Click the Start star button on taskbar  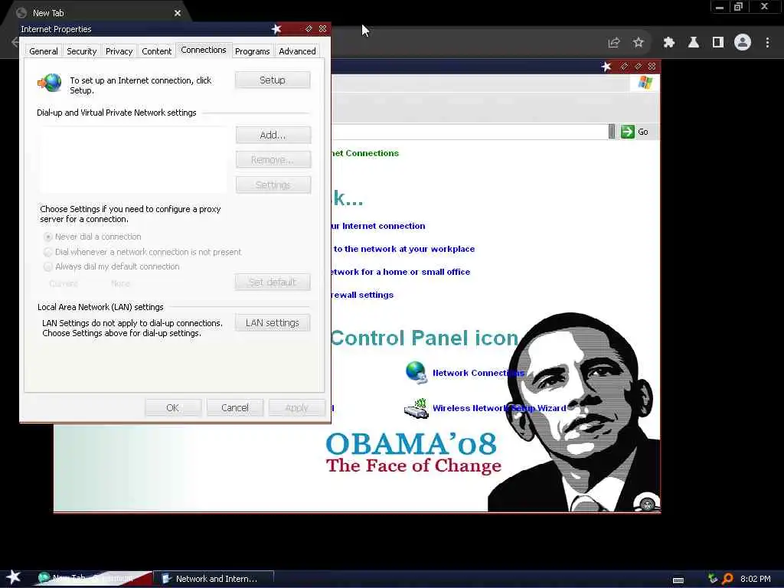14,577
